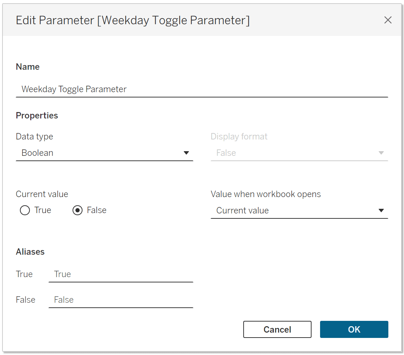This screenshot has width=404, height=355.
Task: Click the arrow of the Value when workbook opens dropdown
Action: 381,211
